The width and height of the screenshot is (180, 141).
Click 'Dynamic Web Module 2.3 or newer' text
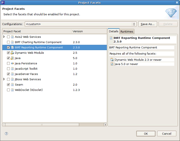click(138, 60)
